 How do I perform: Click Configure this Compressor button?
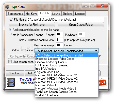(x=22, y=56)
